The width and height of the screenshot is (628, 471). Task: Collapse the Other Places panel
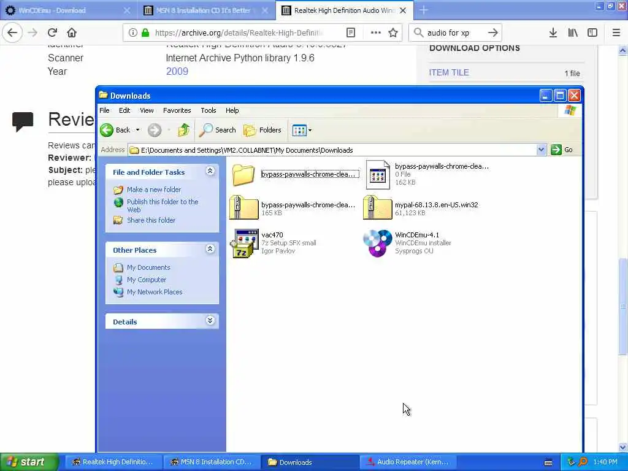210,249
